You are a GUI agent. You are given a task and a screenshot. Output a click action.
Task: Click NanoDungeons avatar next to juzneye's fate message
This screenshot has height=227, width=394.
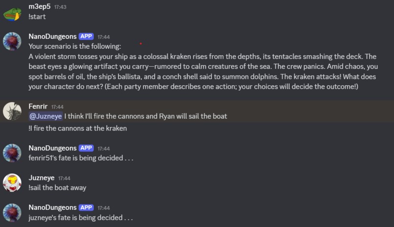click(x=12, y=212)
